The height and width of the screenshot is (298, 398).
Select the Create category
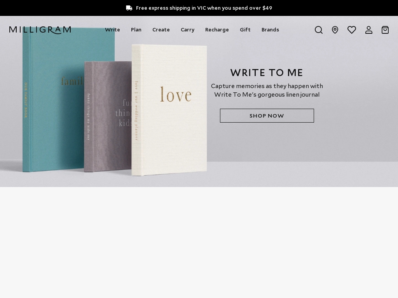click(161, 30)
